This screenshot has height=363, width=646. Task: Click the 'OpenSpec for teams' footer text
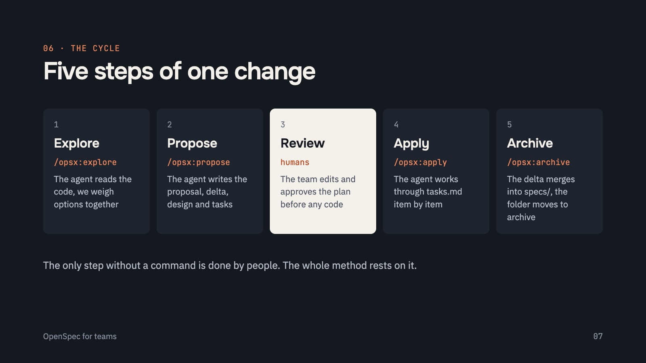[80, 336]
